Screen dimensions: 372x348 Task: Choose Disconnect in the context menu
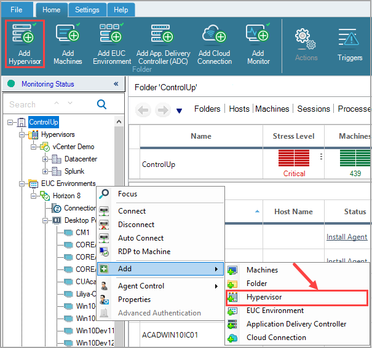160,225
